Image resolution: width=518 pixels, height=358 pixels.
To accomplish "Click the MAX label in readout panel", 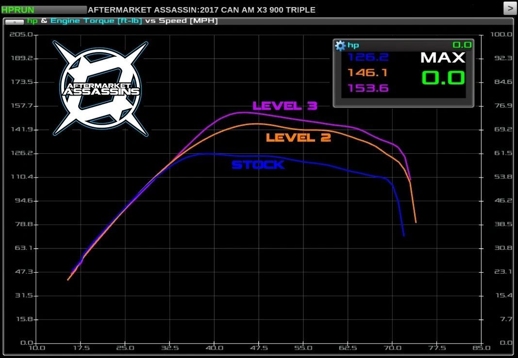I will click(x=443, y=58).
